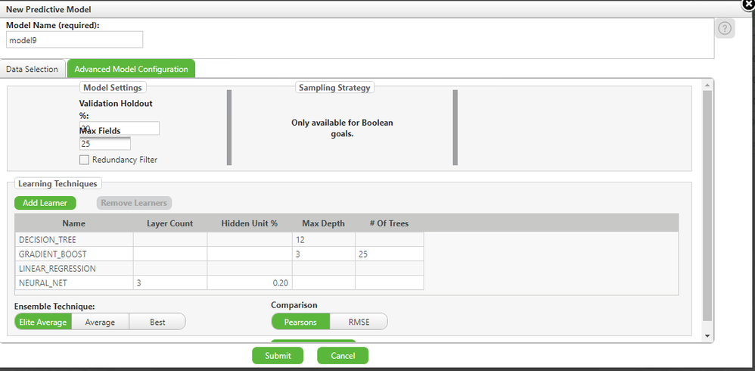Click the scroll up arrow of the panel
Image resolution: width=755 pixels, height=371 pixels.
pyautogui.click(x=707, y=86)
